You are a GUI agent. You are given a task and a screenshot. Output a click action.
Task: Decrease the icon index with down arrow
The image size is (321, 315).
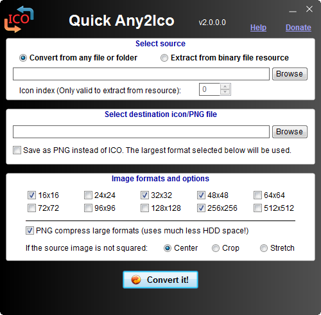point(225,92)
